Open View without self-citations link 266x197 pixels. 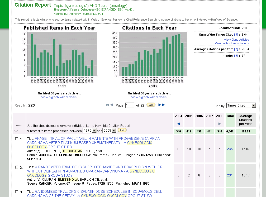232,43
